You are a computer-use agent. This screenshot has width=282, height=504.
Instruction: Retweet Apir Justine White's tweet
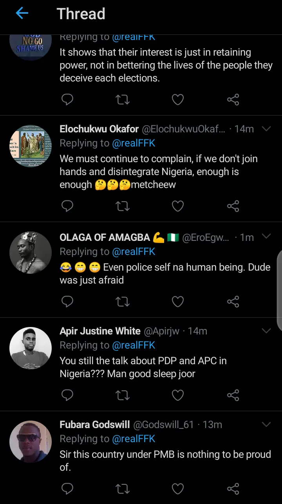[x=123, y=396]
